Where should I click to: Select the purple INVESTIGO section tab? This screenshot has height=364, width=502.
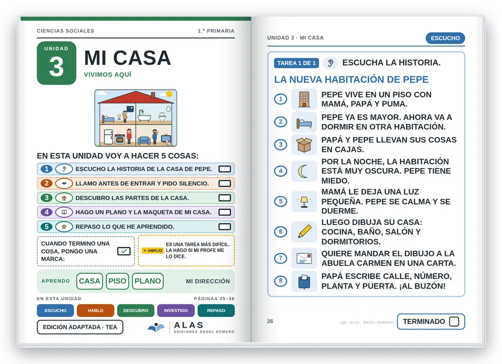[176, 311]
